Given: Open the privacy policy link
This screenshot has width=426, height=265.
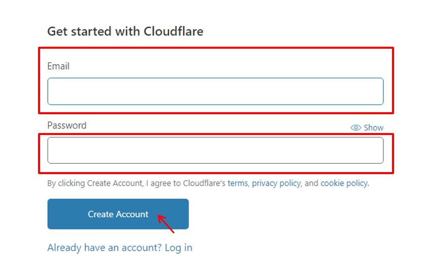Looking at the screenshot, I should [276, 183].
